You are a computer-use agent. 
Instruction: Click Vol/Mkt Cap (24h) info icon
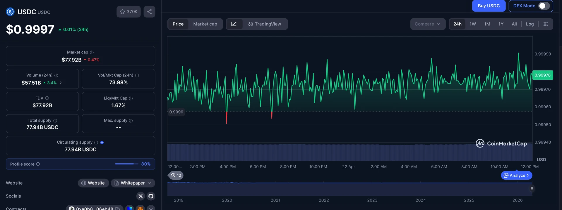[137, 75]
